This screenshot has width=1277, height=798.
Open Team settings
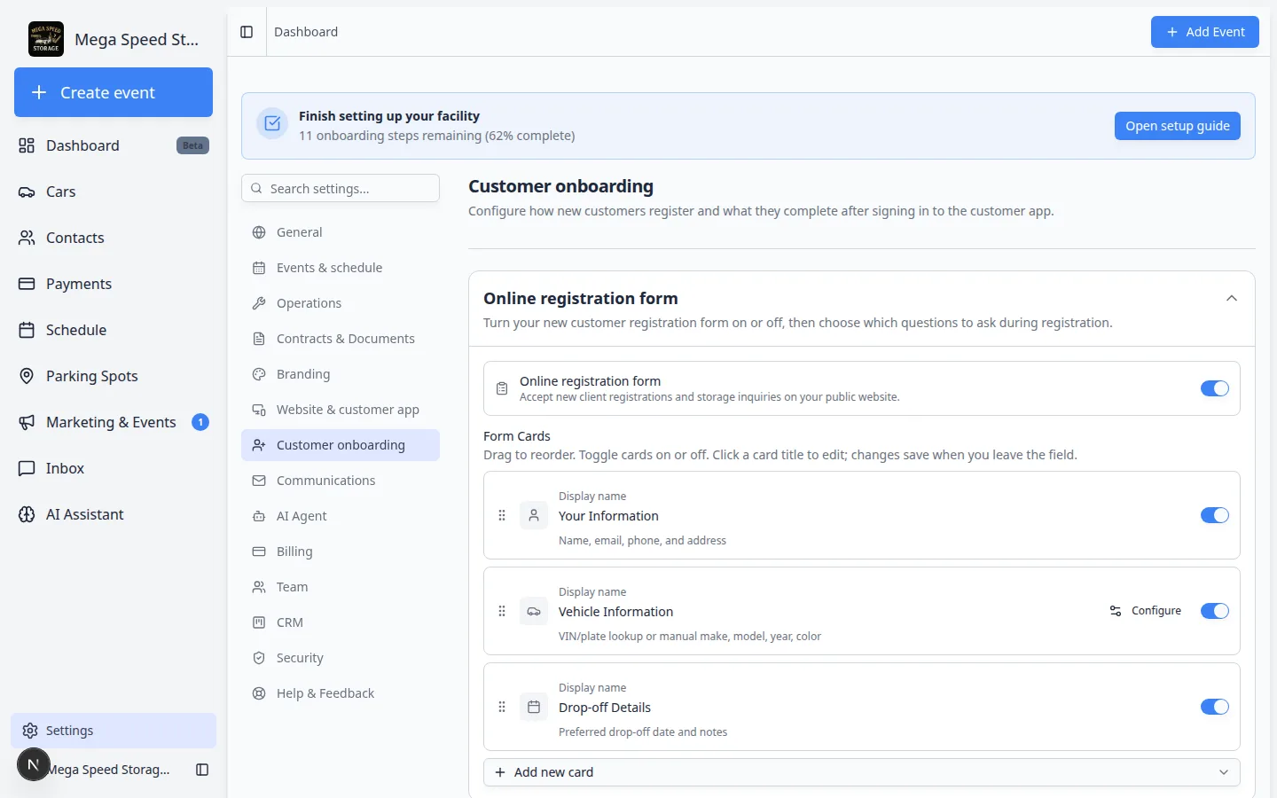(341, 587)
